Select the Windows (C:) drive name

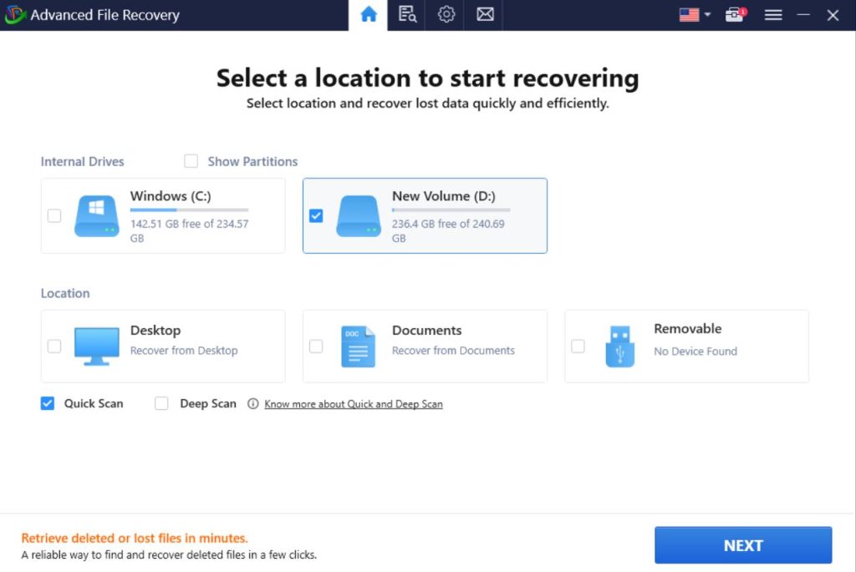[171, 195]
